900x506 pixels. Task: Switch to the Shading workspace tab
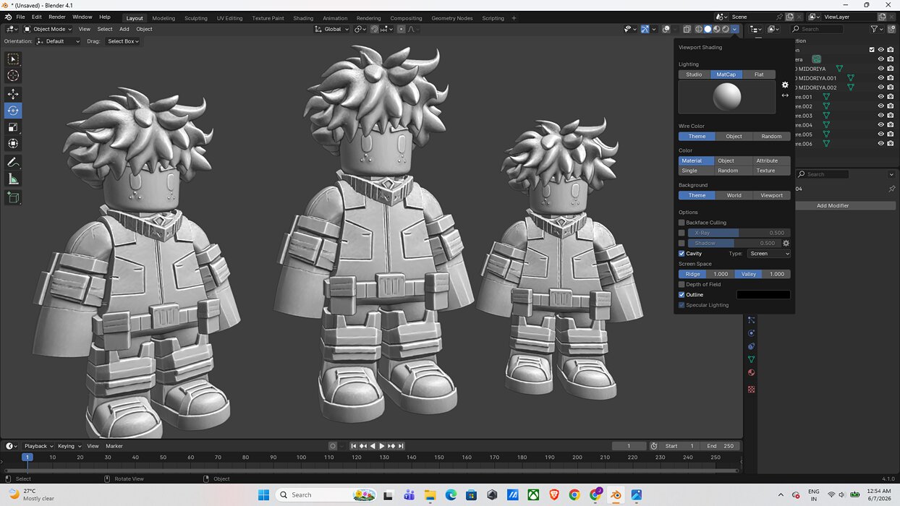pyautogui.click(x=303, y=18)
